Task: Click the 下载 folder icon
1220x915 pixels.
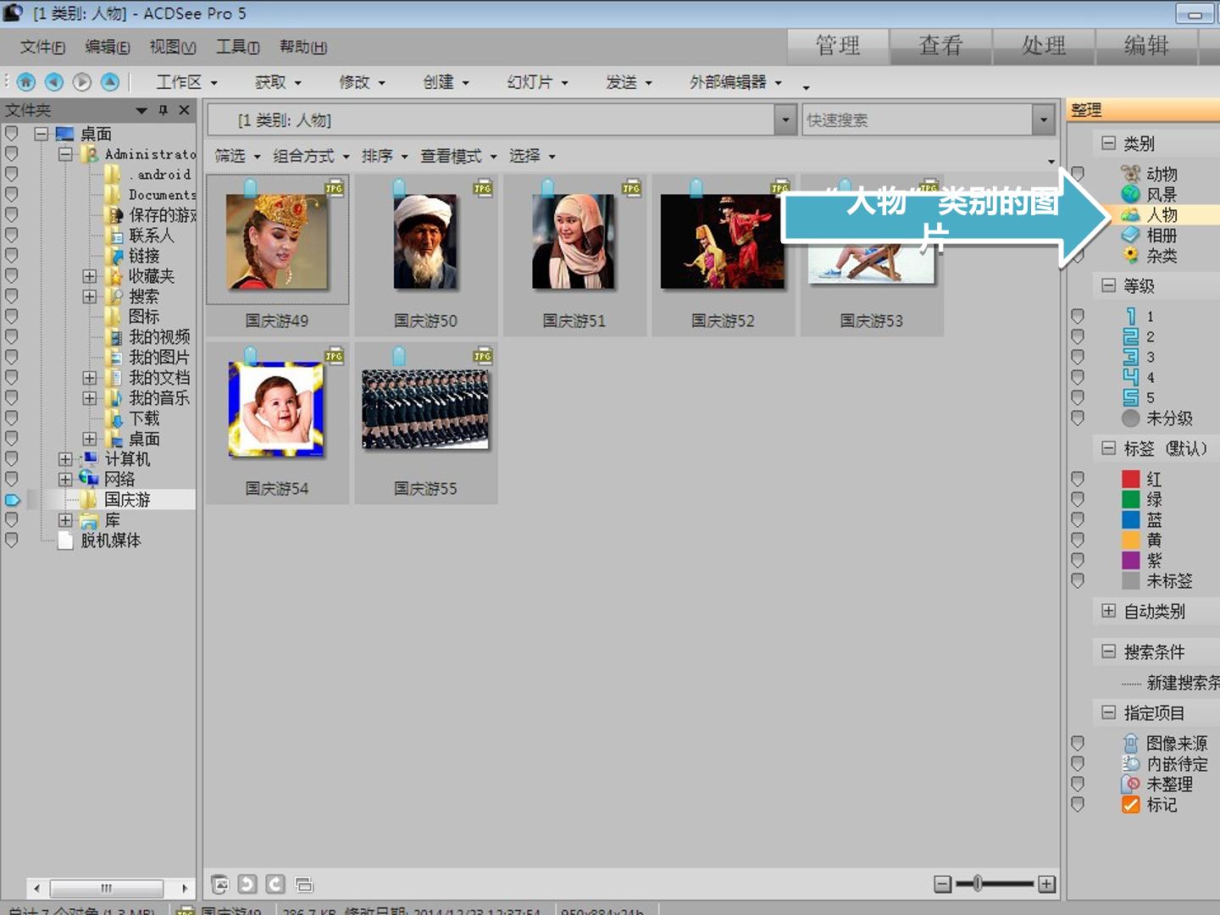Action: [114, 418]
